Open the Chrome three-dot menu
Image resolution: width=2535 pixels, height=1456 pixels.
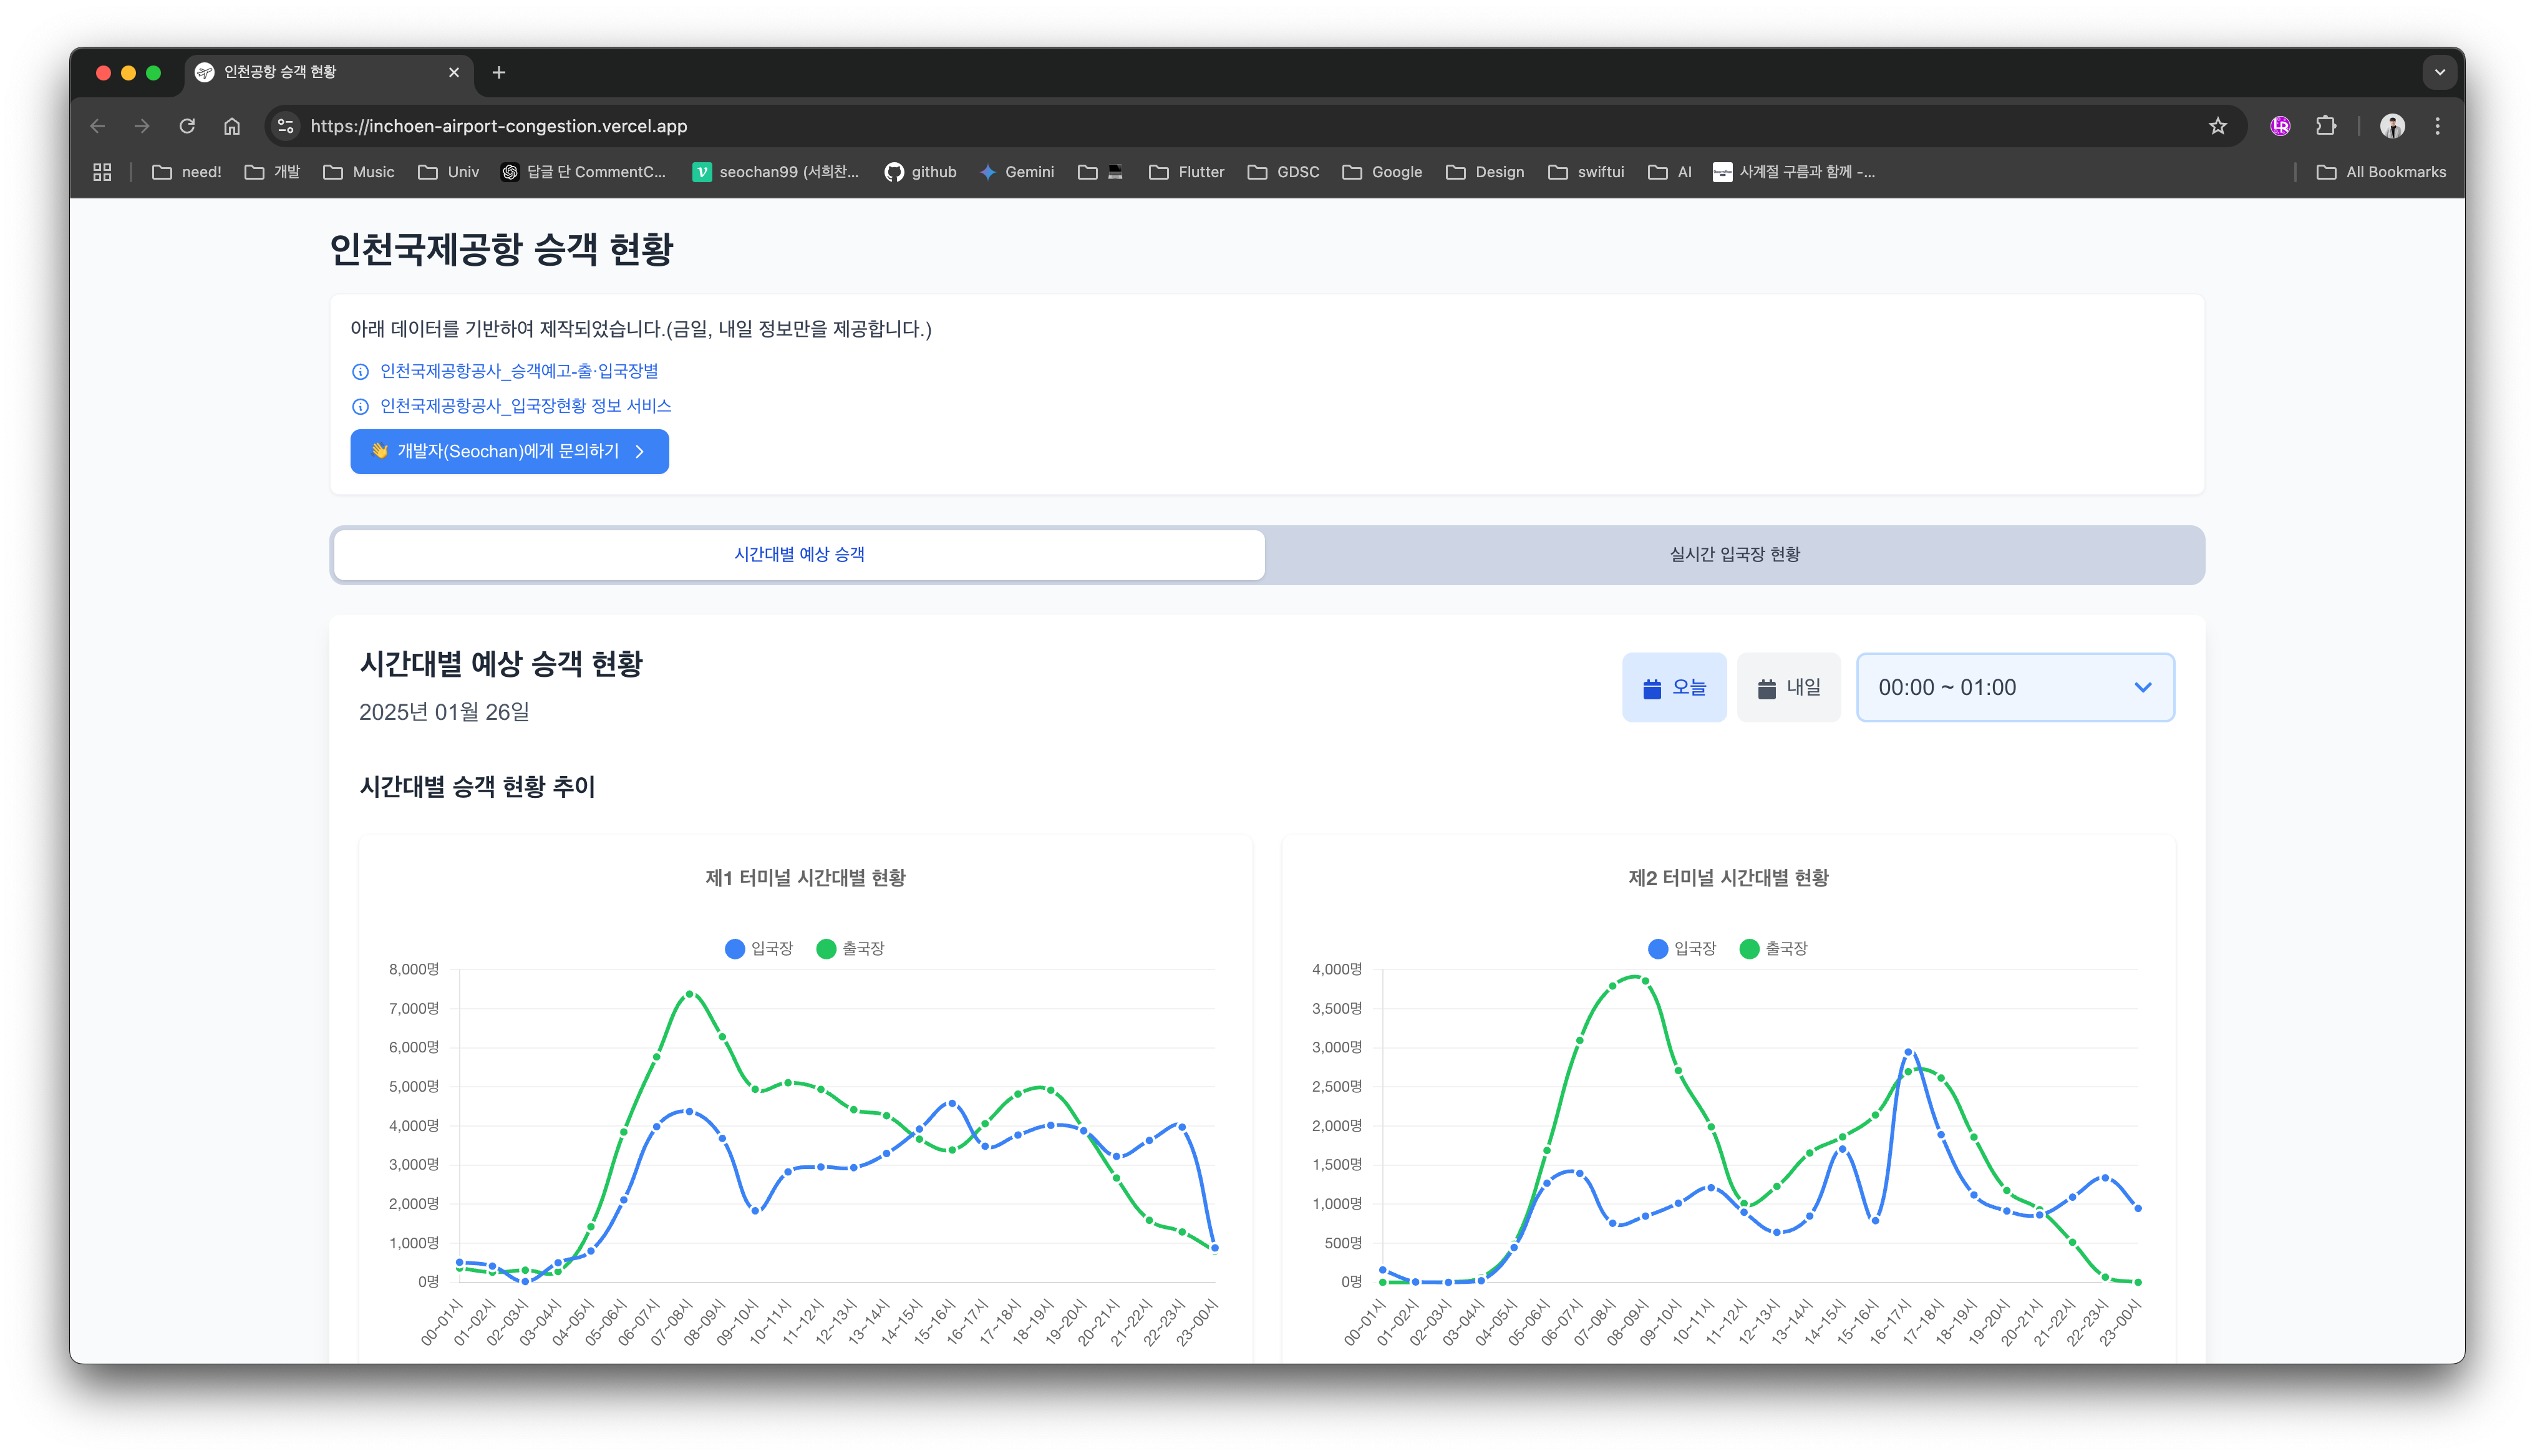tap(2437, 126)
